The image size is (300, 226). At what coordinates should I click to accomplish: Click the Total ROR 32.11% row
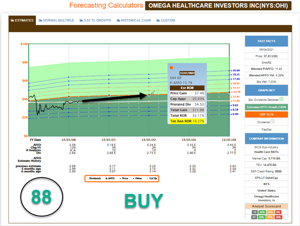click(x=187, y=116)
